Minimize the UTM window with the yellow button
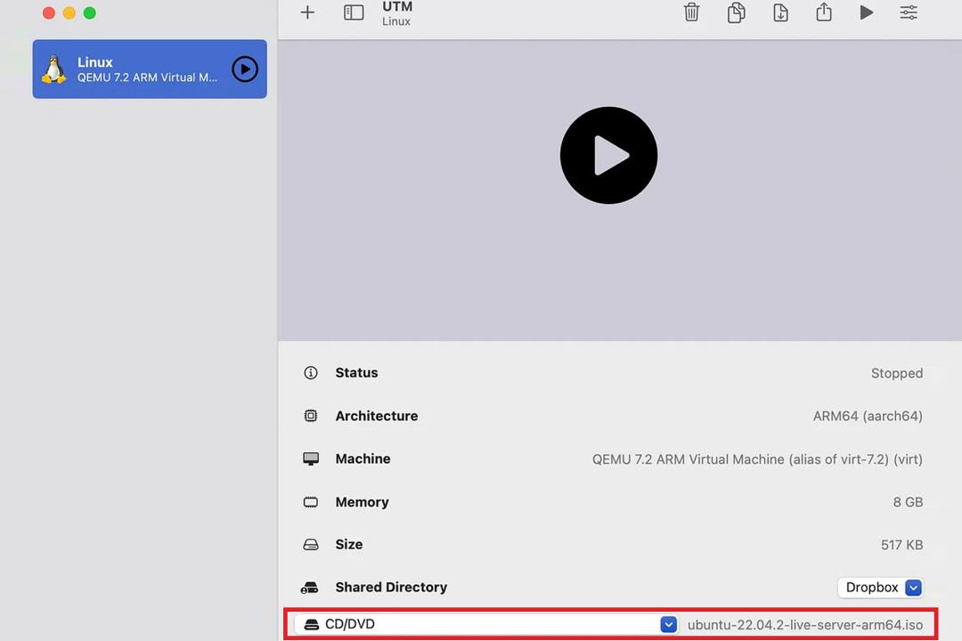Image resolution: width=962 pixels, height=641 pixels. point(69,12)
